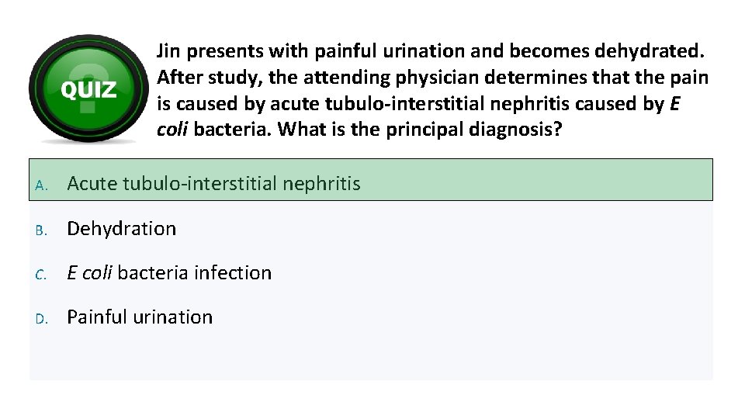
Task: Choose answer C, E coli bacteria infection
Action: (169, 273)
